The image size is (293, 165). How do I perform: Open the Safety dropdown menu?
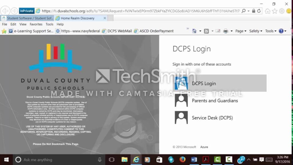256,31
